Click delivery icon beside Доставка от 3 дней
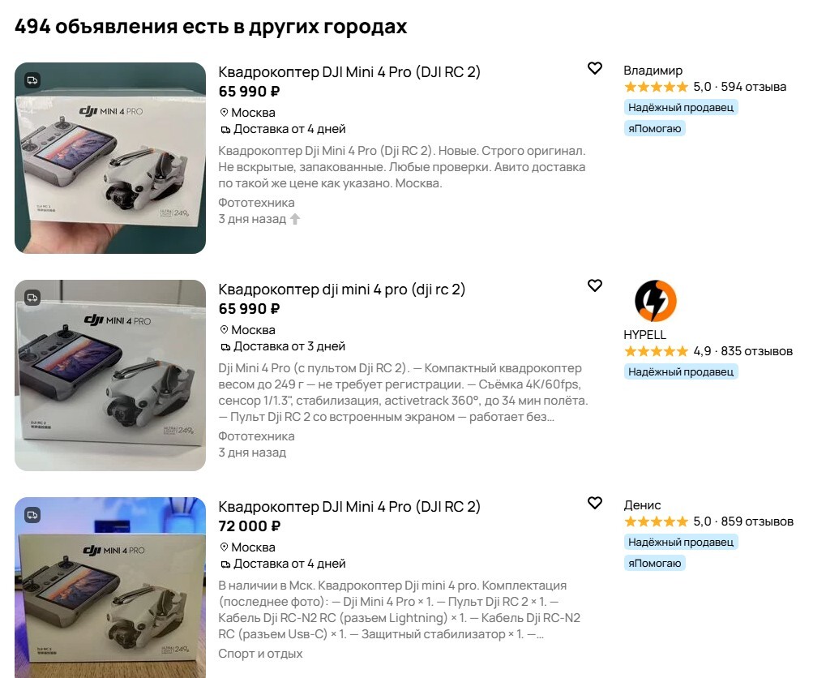This screenshot has width=826, height=678. [225, 347]
